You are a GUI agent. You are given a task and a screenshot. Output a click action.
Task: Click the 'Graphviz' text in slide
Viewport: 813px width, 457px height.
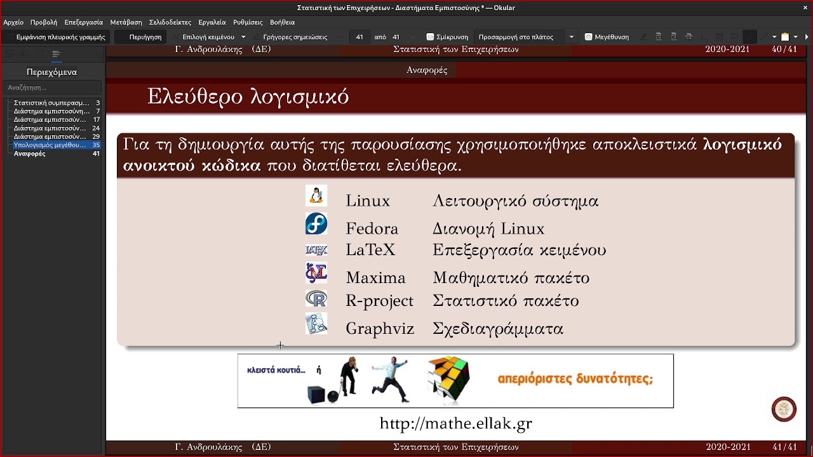[380, 329]
